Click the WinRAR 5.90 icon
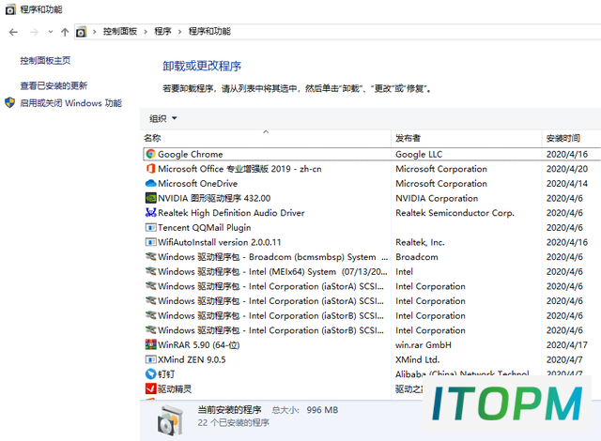Screen dimensions: 601x441 pos(150,344)
